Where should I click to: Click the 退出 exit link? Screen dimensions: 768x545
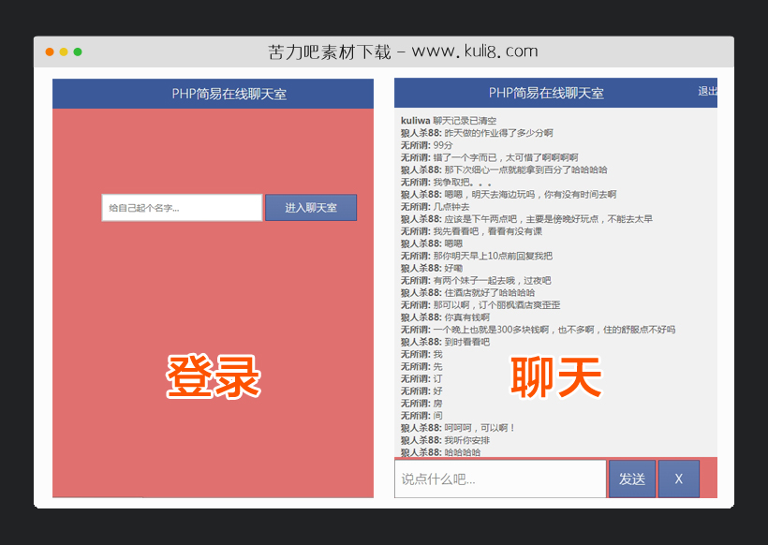point(709,92)
